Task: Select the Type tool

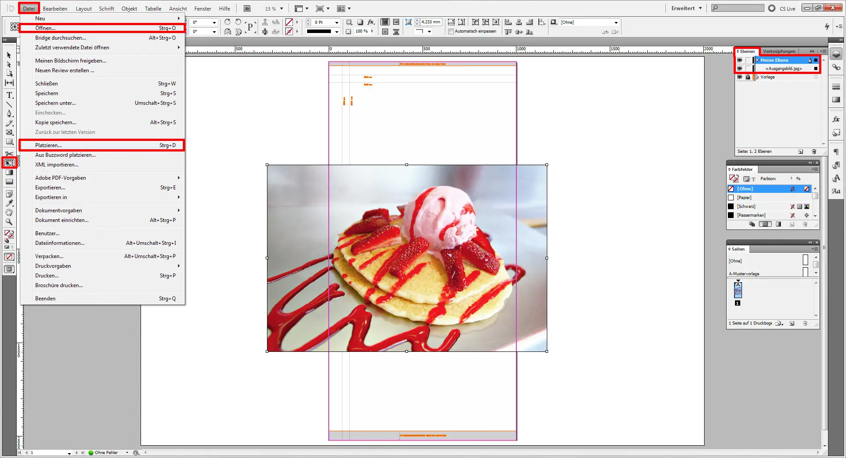Action: click(x=9, y=95)
